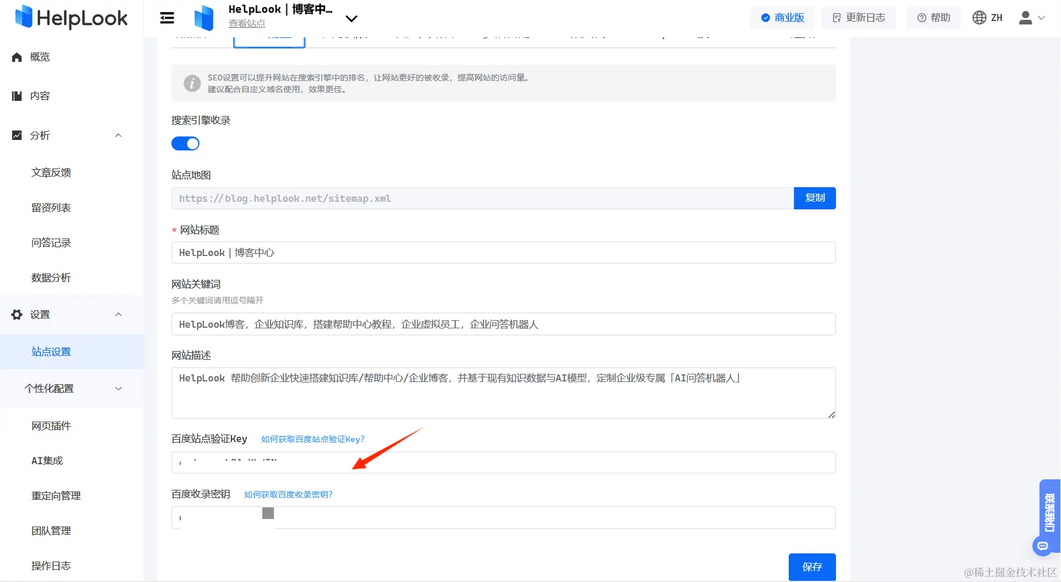The width and height of the screenshot is (1061, 582).
Task: Click the 网站标题 input field
Action: [504, 253]
